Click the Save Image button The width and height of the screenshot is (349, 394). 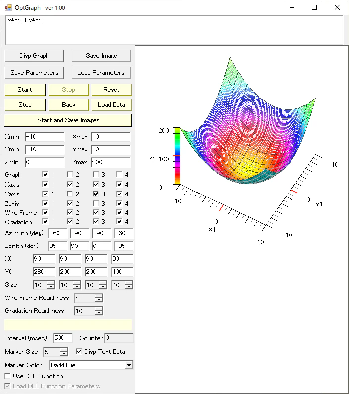pos(102,56)
